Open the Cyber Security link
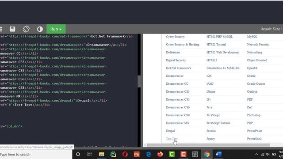The width and height of the screenshot is (283, 159). click(175, 37)
